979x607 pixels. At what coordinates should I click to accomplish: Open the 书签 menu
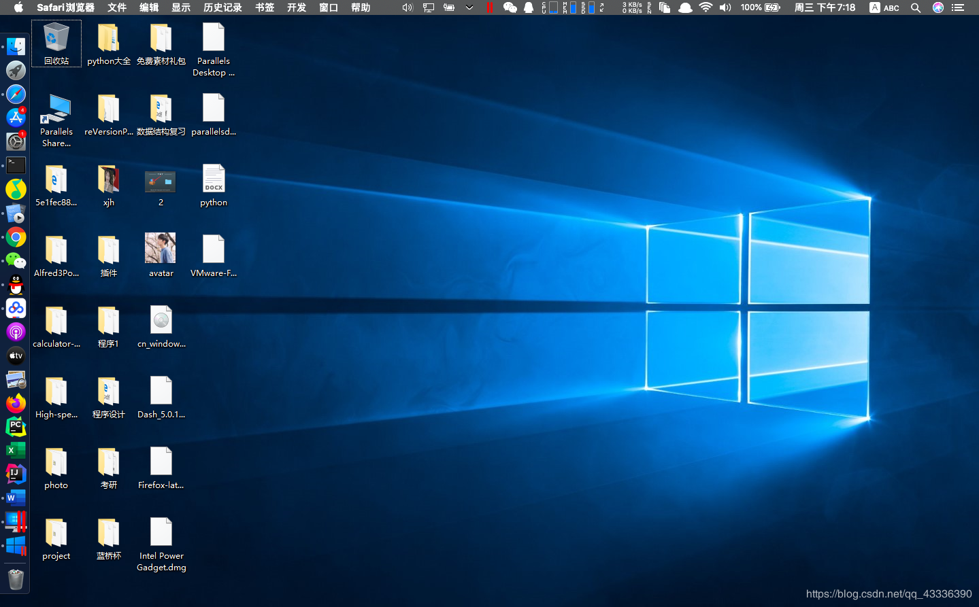point(265,7)
